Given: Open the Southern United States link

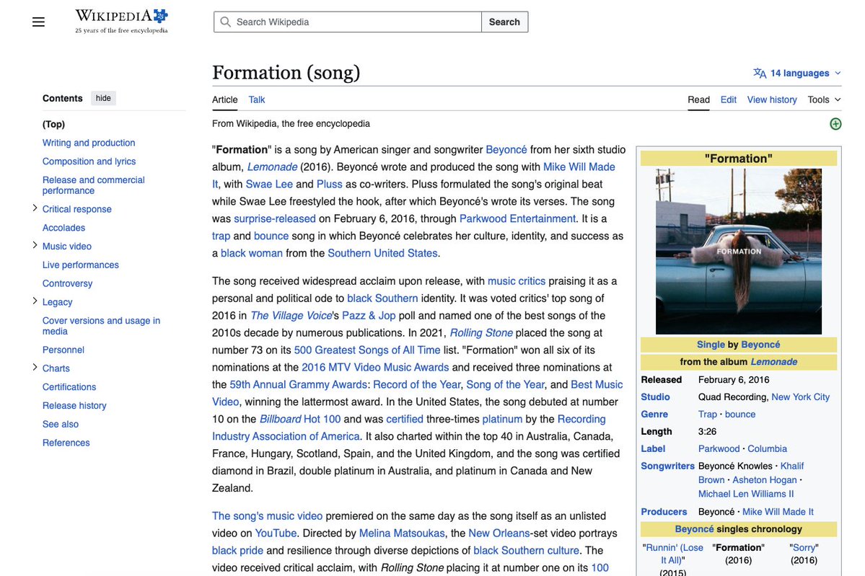Looking at the screenshot, I should coord(382,254).
